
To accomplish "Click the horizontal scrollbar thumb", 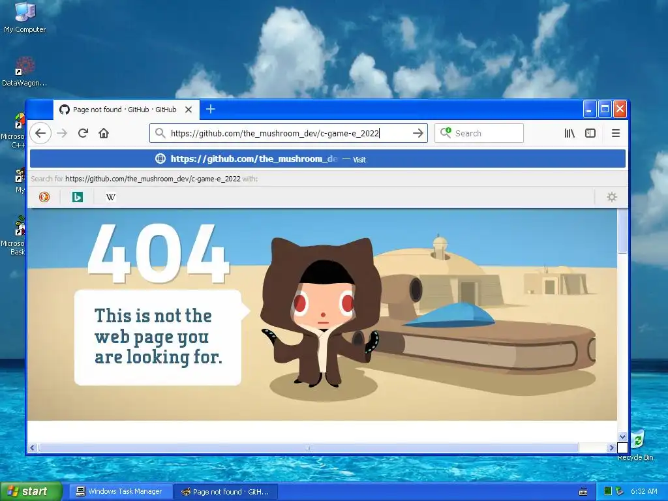I will (309, 448).
